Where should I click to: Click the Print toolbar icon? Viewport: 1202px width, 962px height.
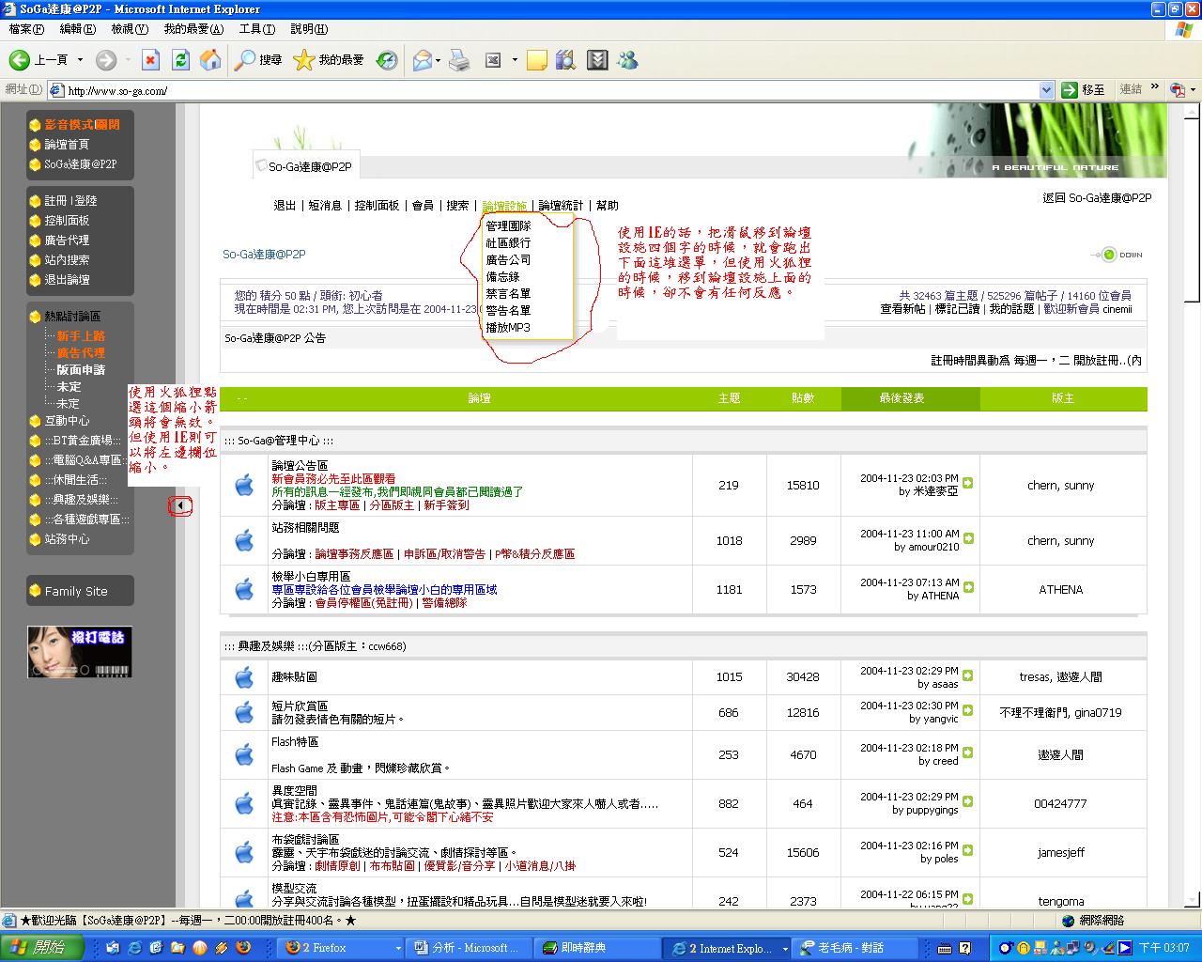[x=459, y=60]
